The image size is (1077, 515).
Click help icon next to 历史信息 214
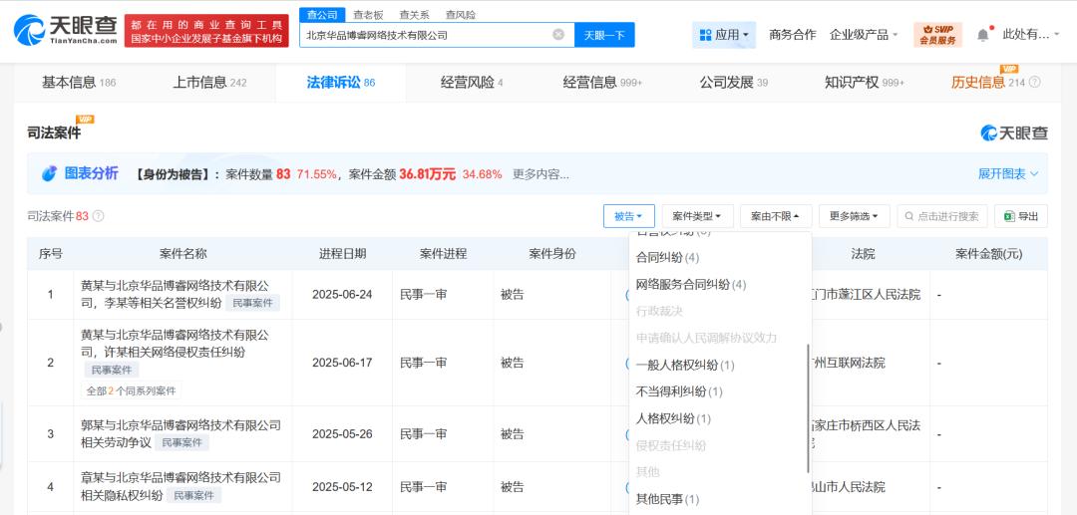coord(1035,83)
